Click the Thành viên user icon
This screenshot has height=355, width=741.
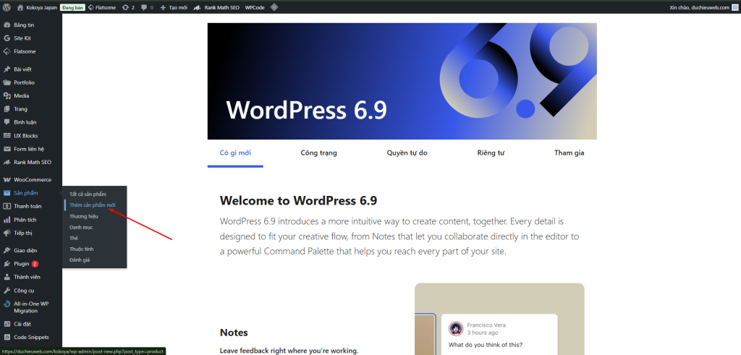pos(7,277)
